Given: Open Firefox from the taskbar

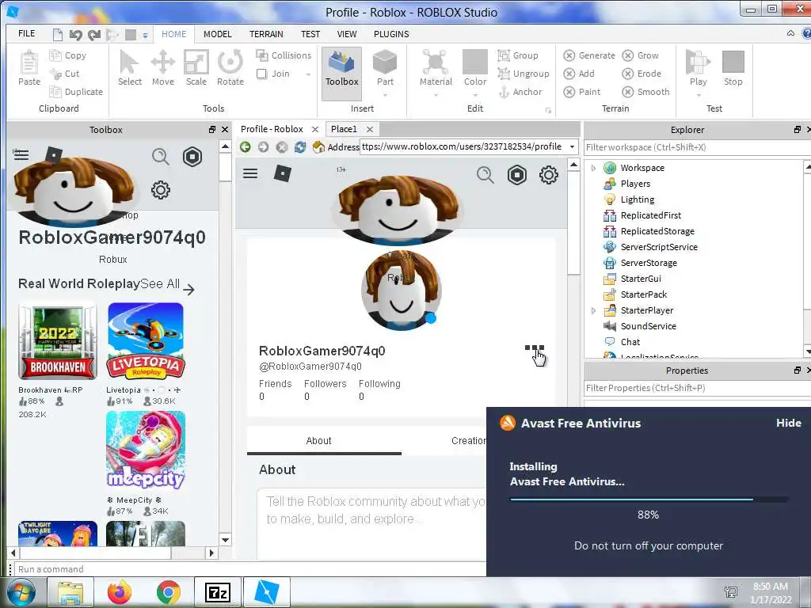Looking at the screenshot, I should click(x=120, y=592).
